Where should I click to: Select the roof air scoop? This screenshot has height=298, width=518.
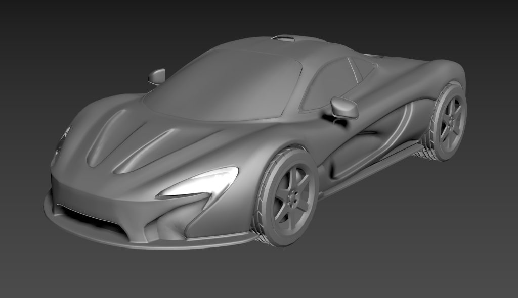(x=287, y=38)
